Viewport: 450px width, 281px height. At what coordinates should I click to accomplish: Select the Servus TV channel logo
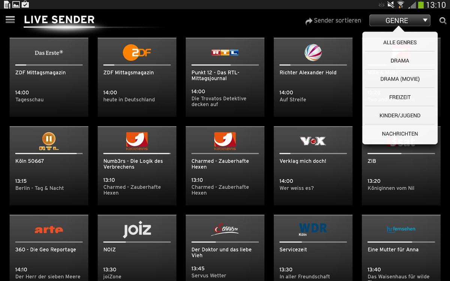[x=225, y=229]
